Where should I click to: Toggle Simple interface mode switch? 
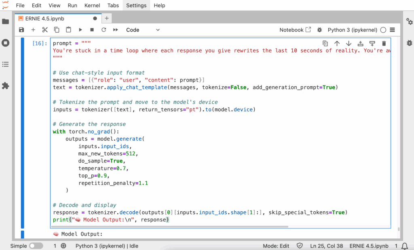(36, 246)
